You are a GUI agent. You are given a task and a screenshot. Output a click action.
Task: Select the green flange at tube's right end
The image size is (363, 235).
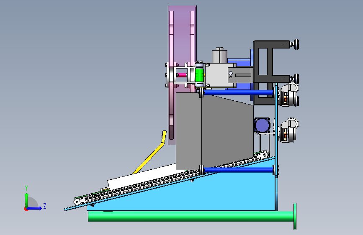click(x=295, y=217)
